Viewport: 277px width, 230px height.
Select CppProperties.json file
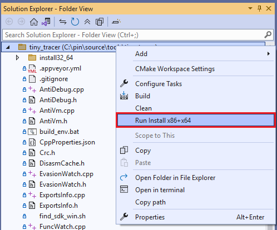67,142
